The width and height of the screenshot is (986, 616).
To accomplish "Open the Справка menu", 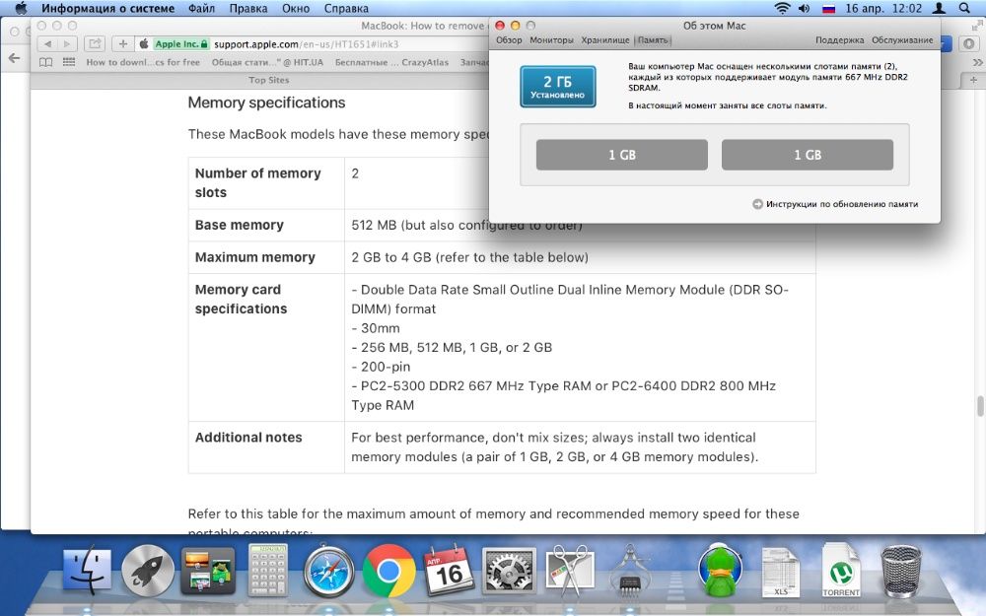I will pos(346,8).
